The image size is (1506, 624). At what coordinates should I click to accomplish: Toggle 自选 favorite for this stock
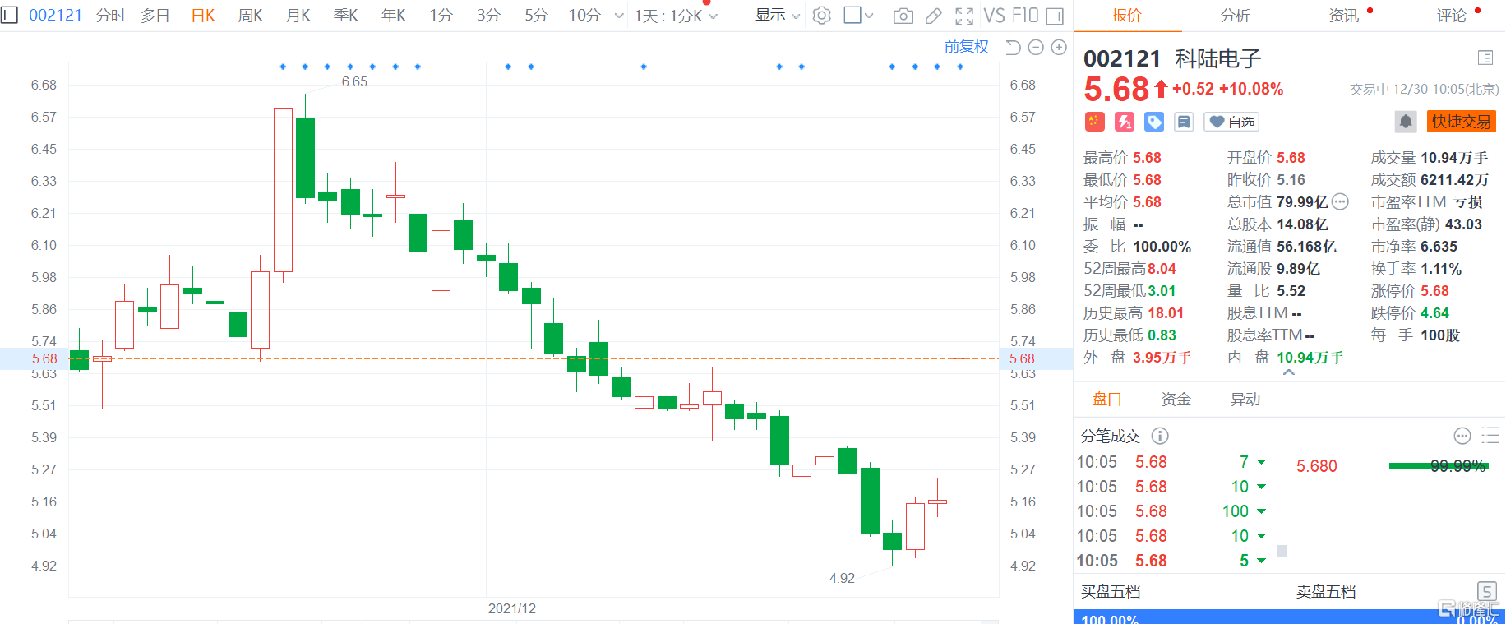pyautogui.click(x=1231, y=122)
